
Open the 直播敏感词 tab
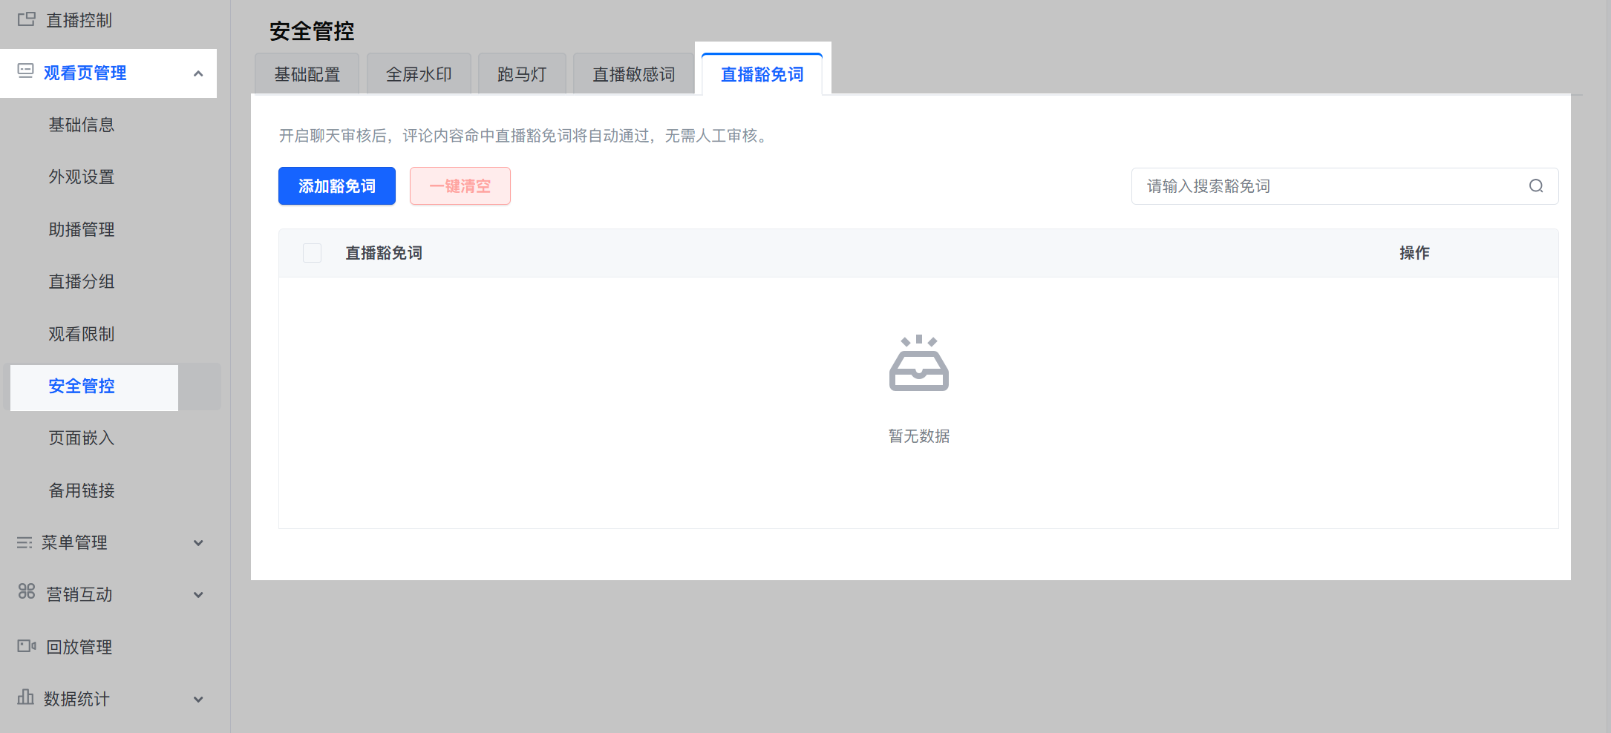633,74
